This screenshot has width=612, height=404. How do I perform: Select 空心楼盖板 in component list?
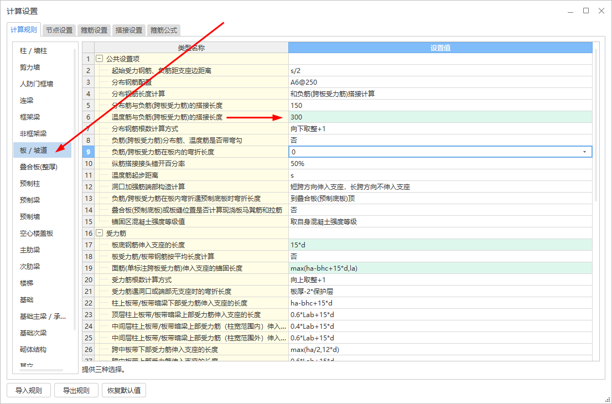(x=43, y=234)
